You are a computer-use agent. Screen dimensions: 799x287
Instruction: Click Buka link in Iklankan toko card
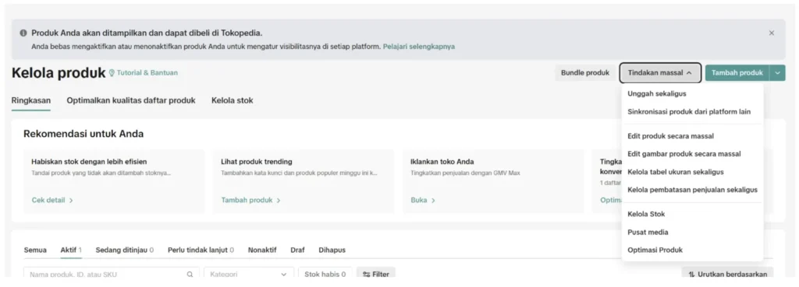422,200
